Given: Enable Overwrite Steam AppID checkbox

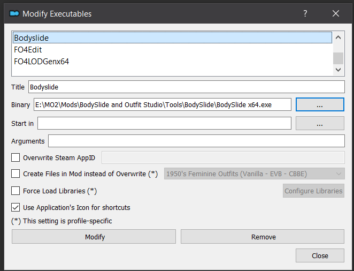Looking at the screenshot, I should pyautogui.click(x=16, y=157).
